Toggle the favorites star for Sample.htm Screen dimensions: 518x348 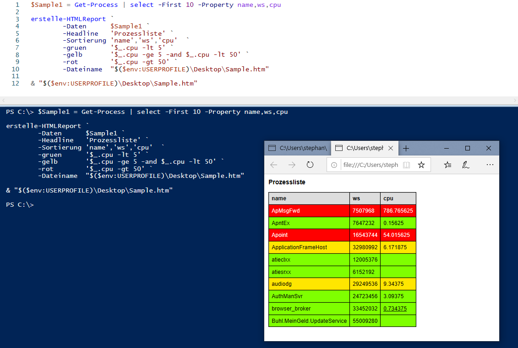[421, 165]
